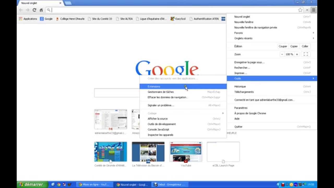This screenshot has width=334, height=188.
Task: Open the EasyScol bookmark
Action: click(x=178, y=19)
